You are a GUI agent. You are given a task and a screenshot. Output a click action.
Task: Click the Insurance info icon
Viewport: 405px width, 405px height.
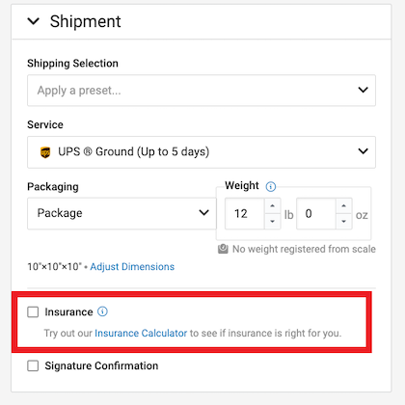pos(102,311)
